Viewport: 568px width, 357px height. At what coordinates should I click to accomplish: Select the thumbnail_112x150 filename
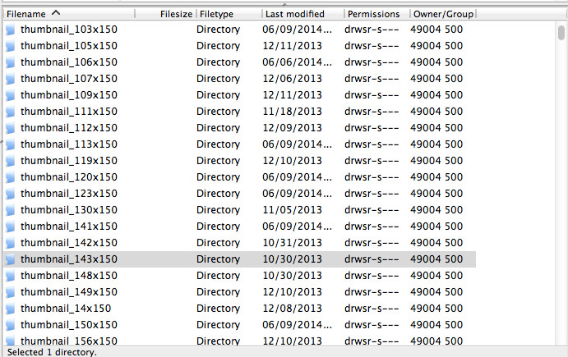69,128
